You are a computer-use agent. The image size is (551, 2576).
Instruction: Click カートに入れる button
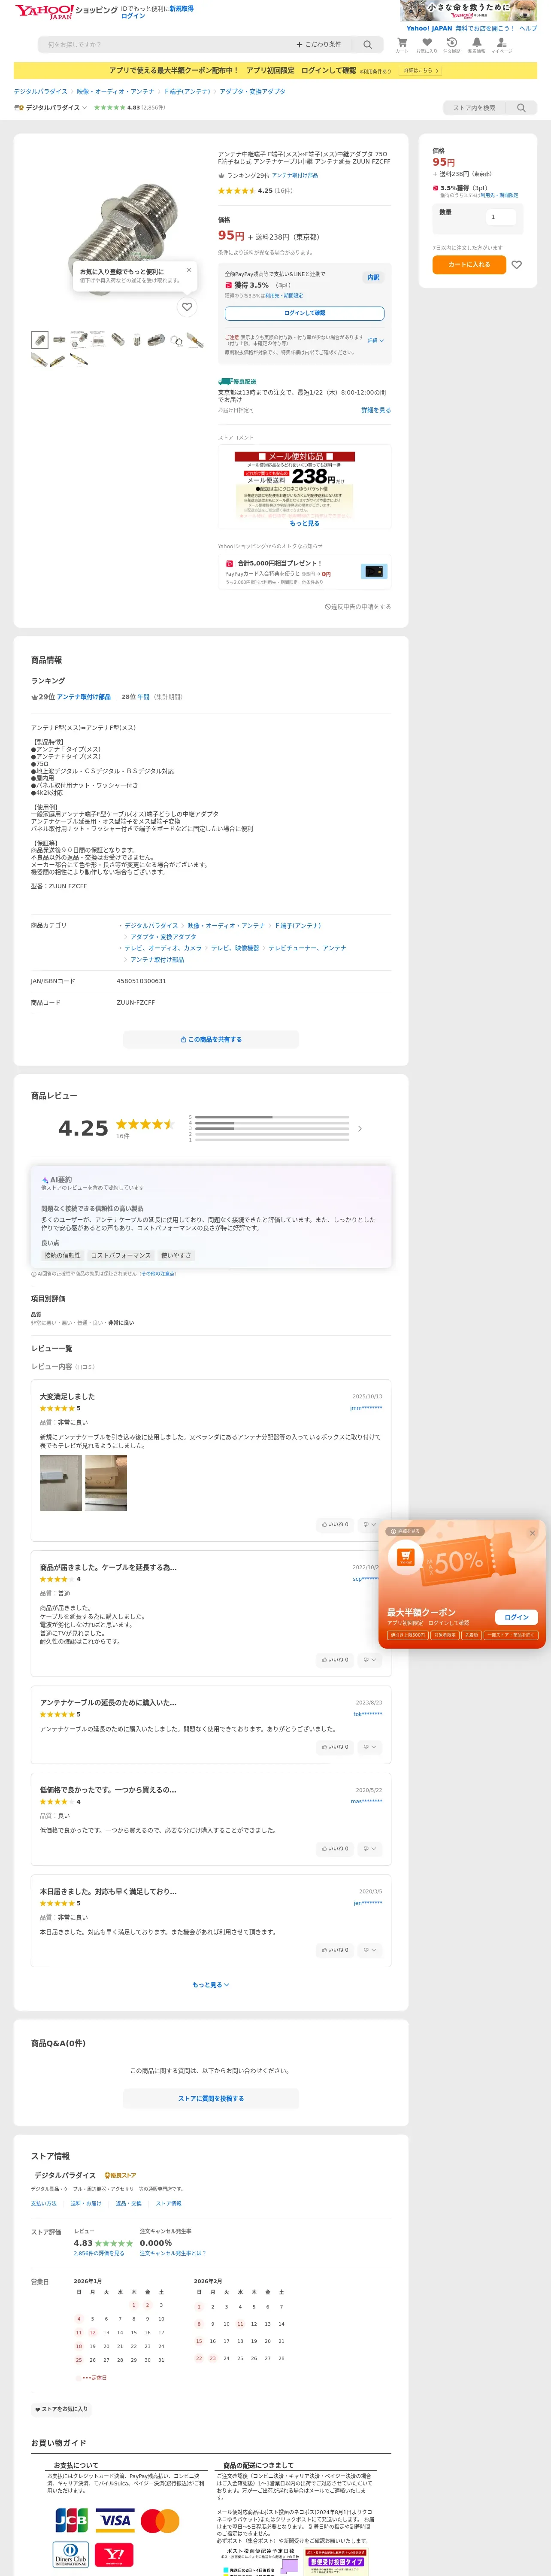(x=469, y=265)
